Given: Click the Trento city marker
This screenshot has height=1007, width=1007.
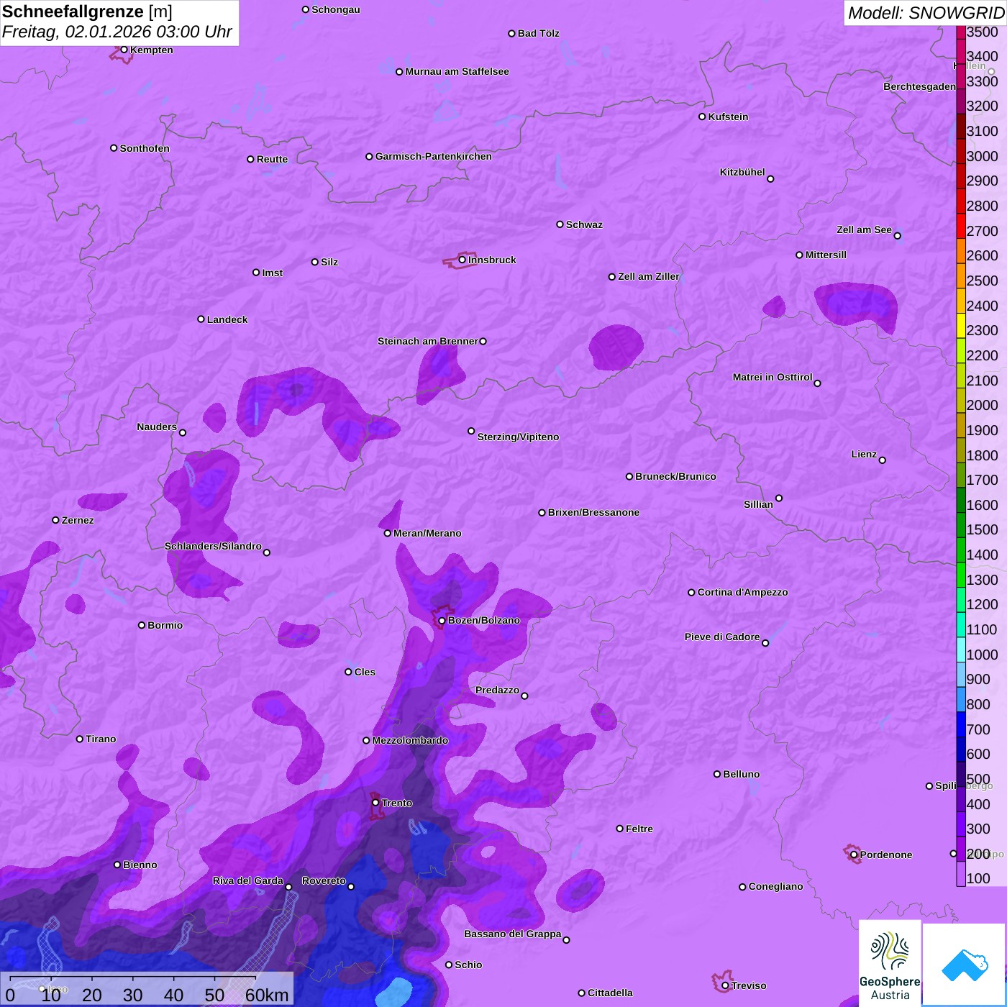Looking at the screenshot, I should tap(375, 803).
